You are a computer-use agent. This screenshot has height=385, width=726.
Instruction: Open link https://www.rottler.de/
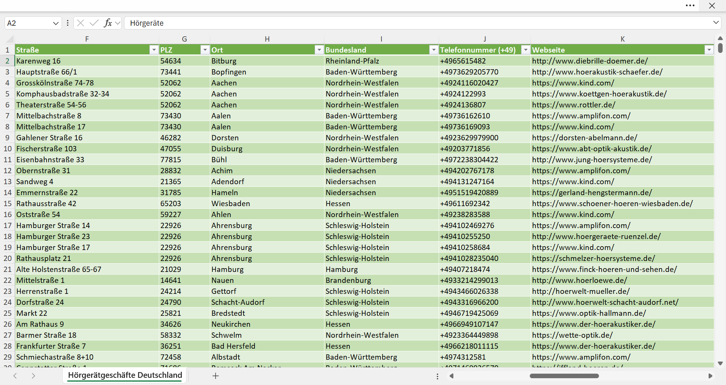574,105
